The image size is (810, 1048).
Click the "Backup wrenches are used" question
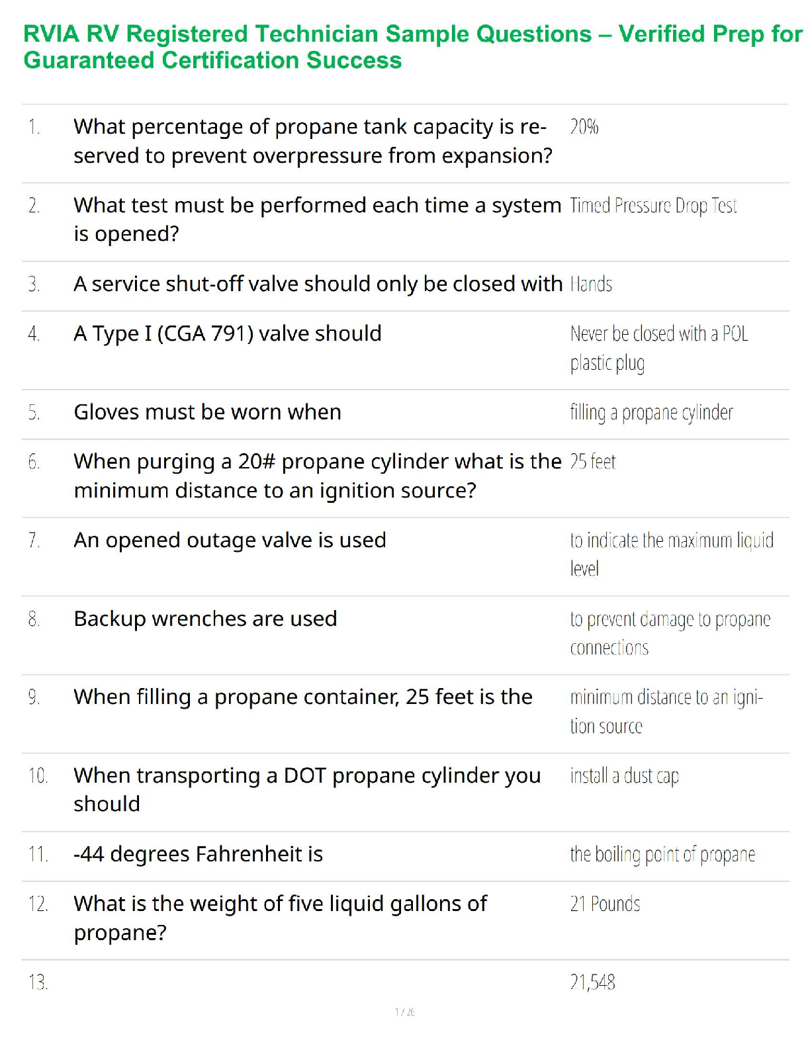205,619
